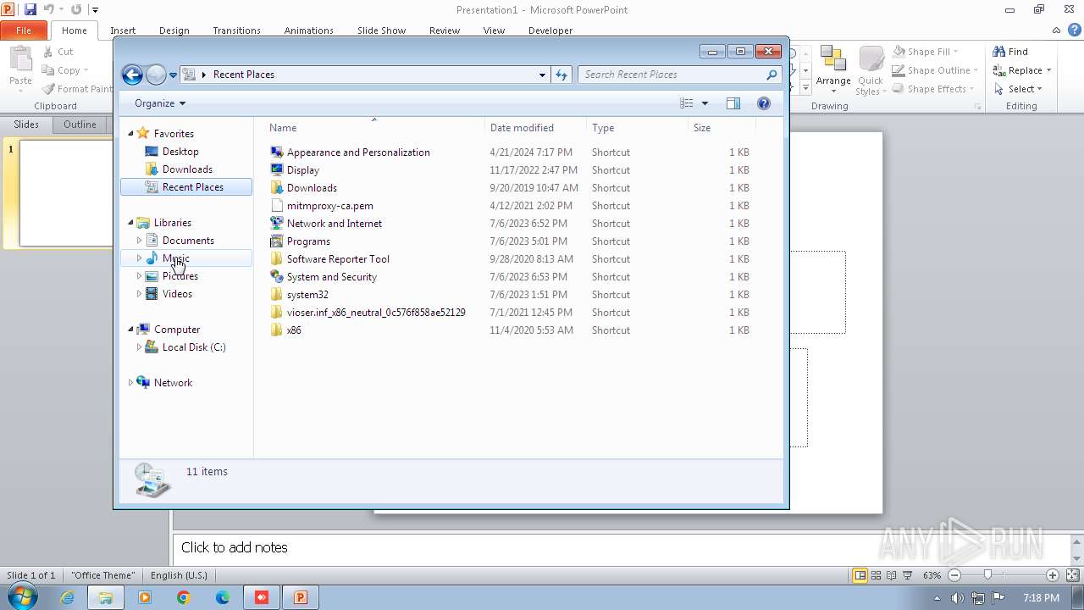Open the address bar history dropdown
The width and height of the screenshot is (1084, 610).
(542, 75)
